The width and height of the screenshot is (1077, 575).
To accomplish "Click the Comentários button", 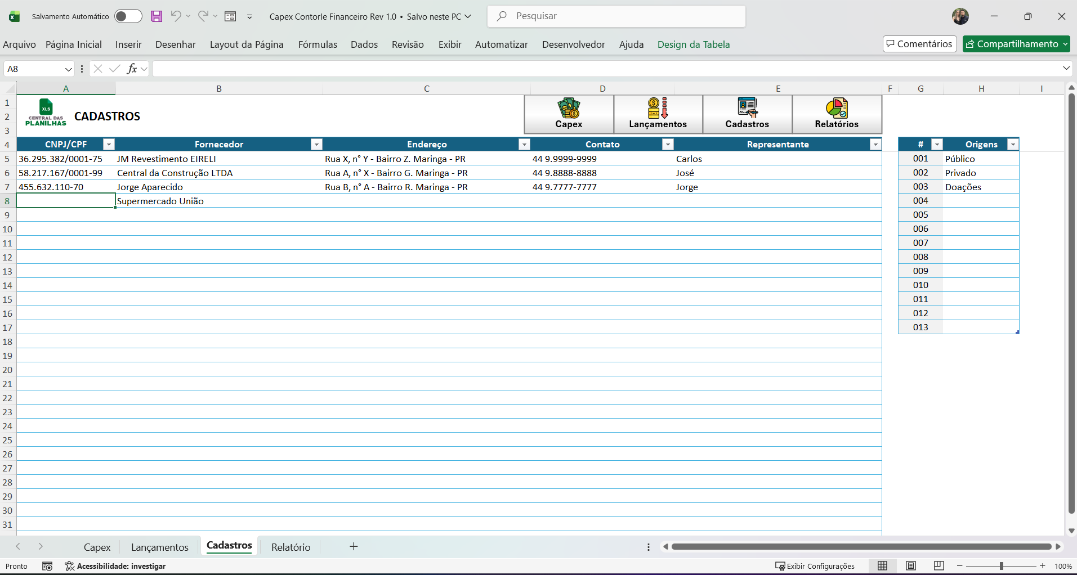I will click(x=919, y=44).
